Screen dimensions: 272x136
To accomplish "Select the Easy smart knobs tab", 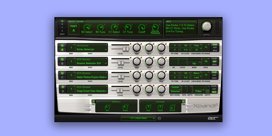I will coord(62,34).
